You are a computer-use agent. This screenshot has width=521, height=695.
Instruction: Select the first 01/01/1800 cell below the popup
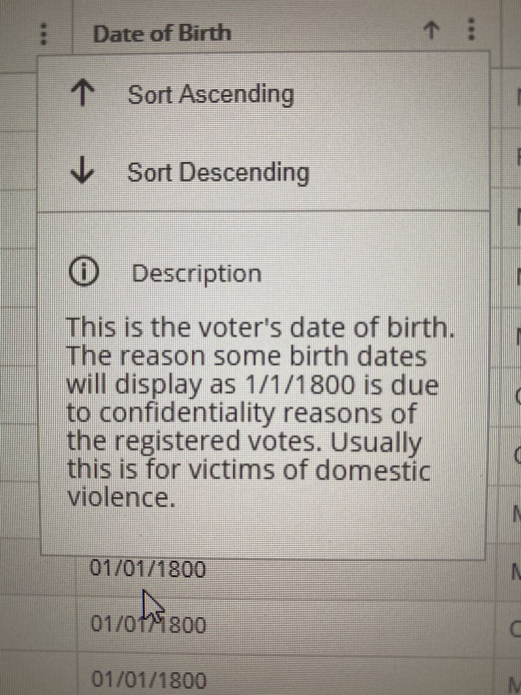(148, 570)
